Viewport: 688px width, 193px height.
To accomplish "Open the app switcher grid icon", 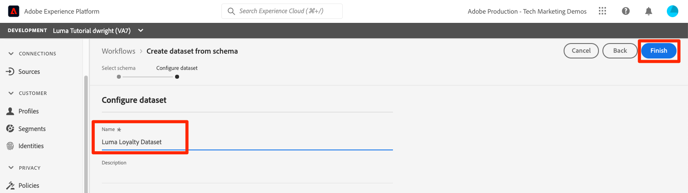I will click(602, 11).
